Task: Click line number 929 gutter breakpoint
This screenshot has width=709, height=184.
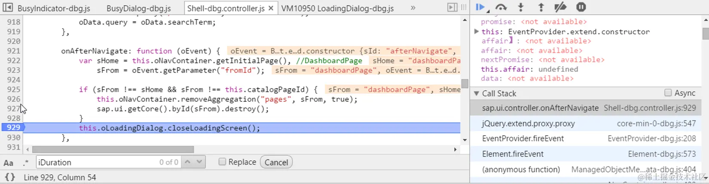Action: pyautogui.click(x=13, y=128)
